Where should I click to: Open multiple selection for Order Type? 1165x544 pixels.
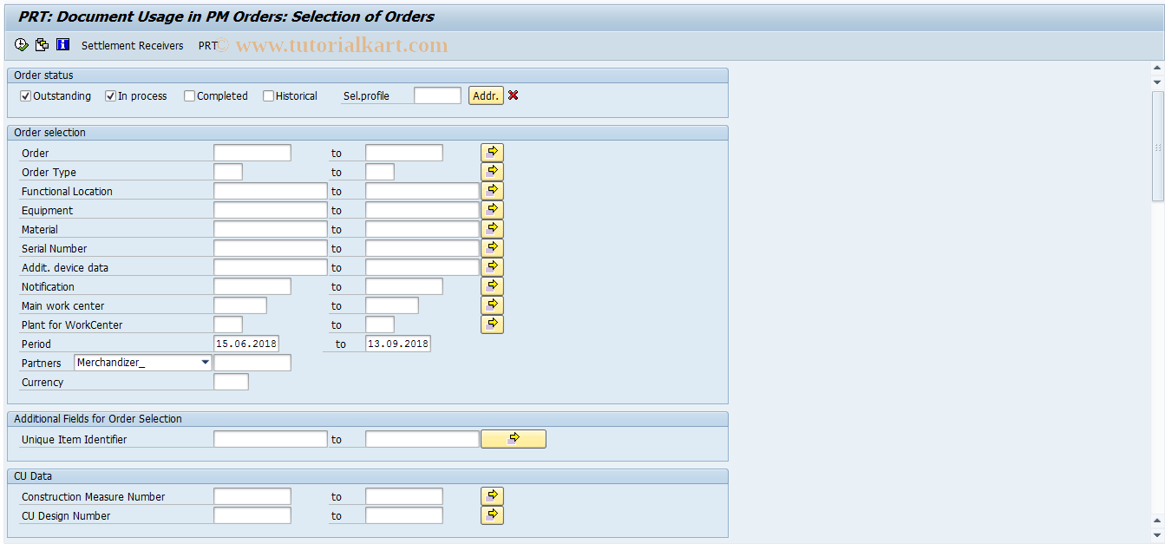492,172
